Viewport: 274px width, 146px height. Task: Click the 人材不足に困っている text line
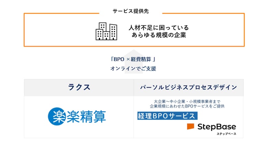159,27
